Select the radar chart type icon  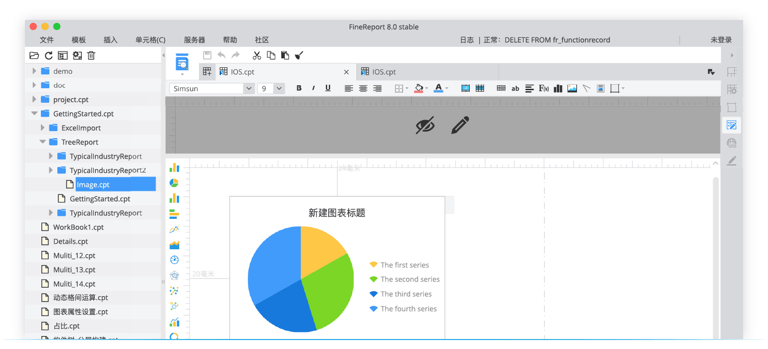coord(174,275)
